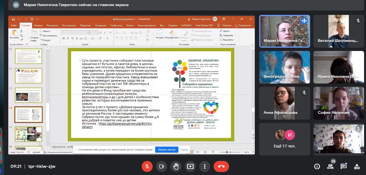Start presenting your screen in Meet
The image size is (366, 175).
click(190, 166)
